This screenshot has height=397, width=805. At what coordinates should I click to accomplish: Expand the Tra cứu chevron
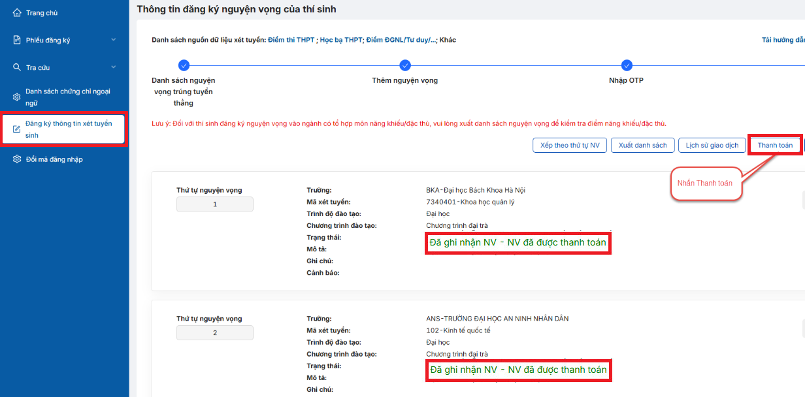[x=113, y=67]
